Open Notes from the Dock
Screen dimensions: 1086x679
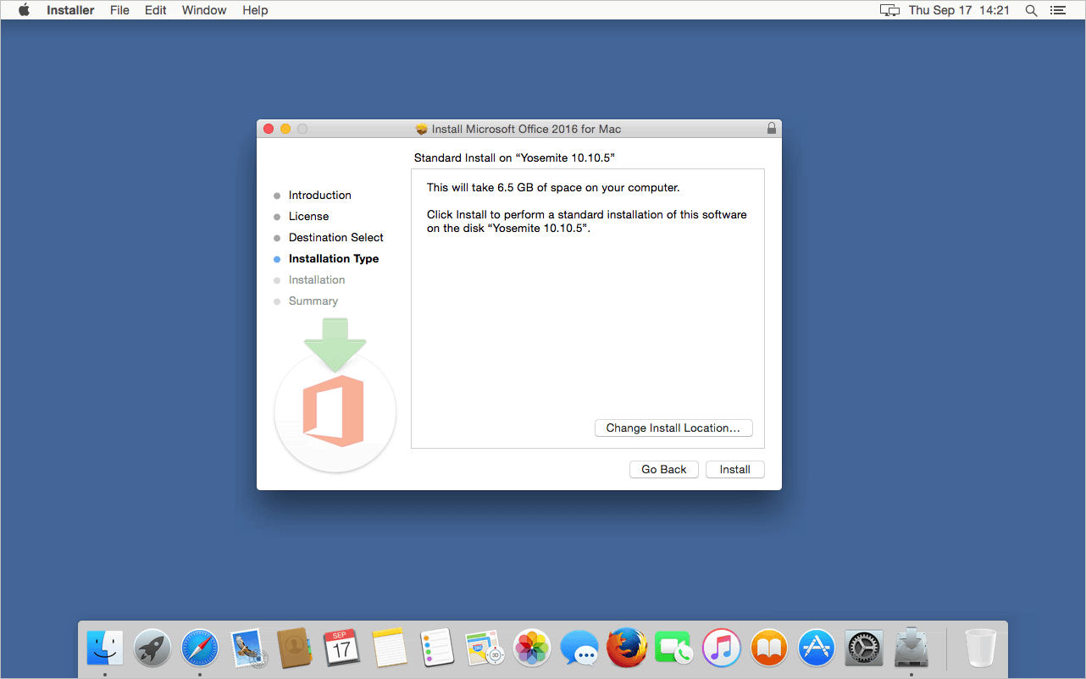click(390, 649)
